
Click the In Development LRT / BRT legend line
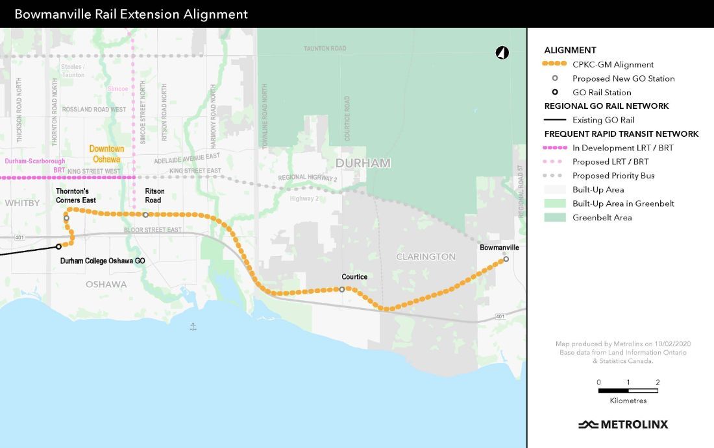click(555, 148)
